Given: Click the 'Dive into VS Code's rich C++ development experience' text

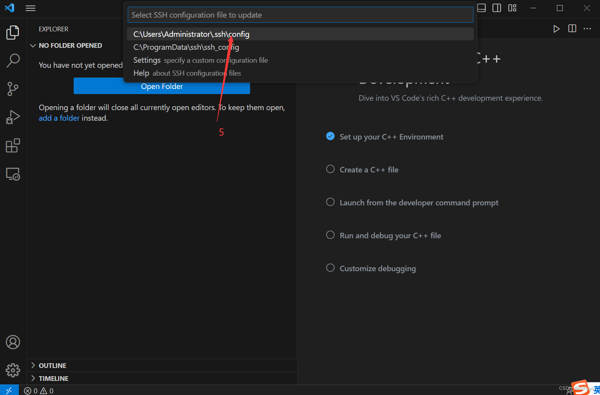Looking at the screenshot, I should point(451,98).
